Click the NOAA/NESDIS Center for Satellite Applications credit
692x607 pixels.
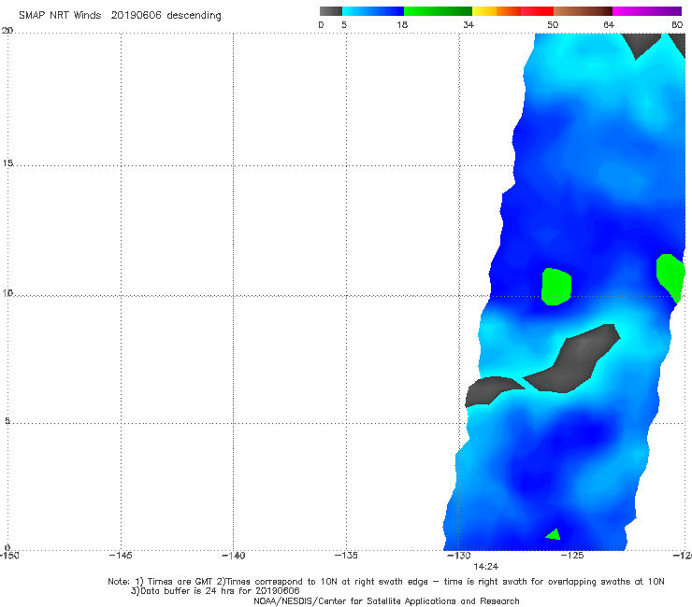[x=386, y=600]
